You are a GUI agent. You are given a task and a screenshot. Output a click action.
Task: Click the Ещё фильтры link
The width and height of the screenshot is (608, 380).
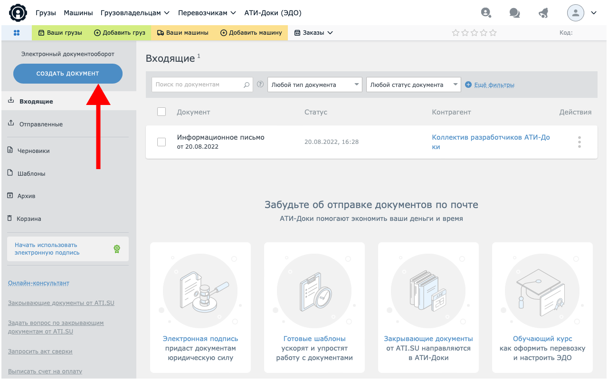tap(494, 85)
